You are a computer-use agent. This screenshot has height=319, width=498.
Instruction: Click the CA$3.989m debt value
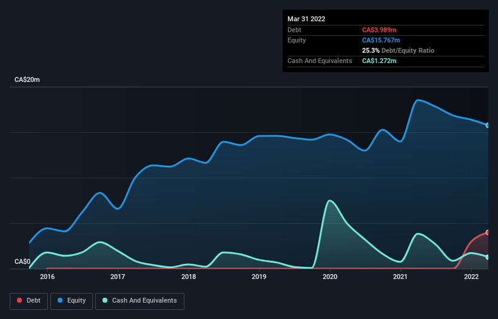(x=379, y=30)
